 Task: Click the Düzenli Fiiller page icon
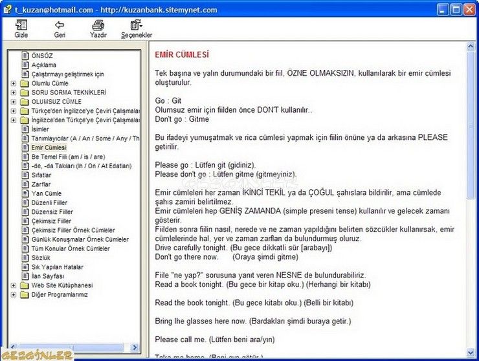point(25,202)
